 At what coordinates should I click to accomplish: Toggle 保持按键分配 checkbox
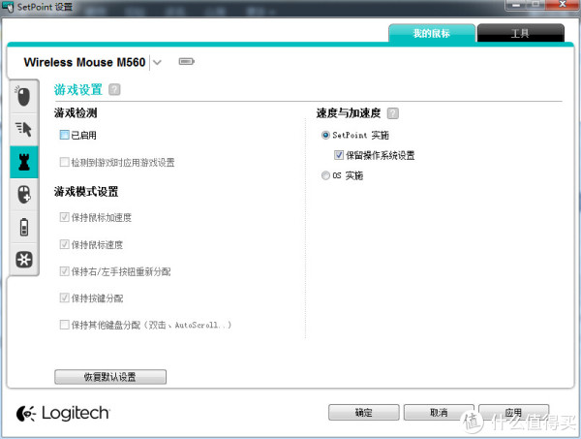[x=65, y=298]
